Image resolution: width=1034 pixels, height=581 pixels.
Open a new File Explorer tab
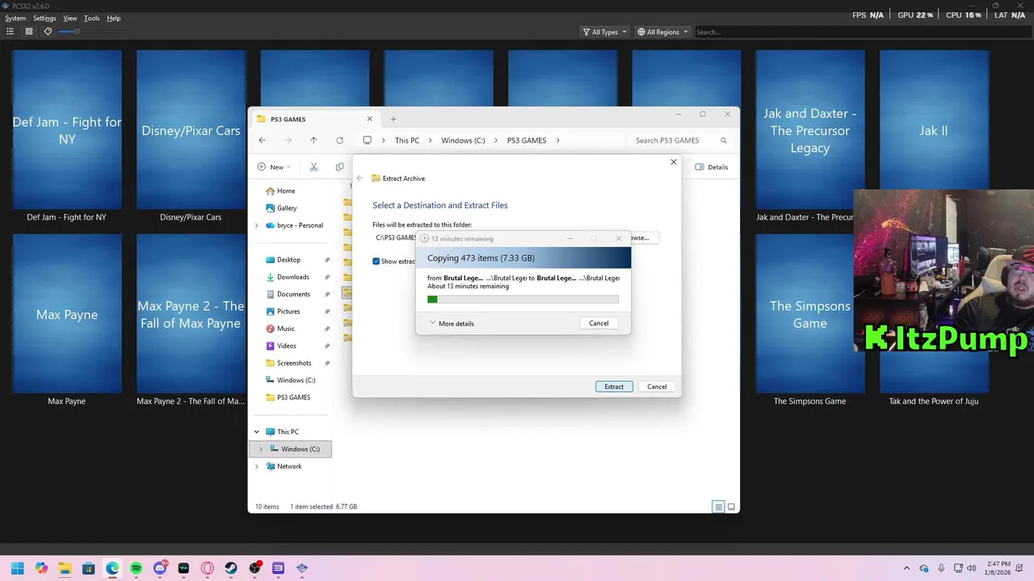(393, 119)
